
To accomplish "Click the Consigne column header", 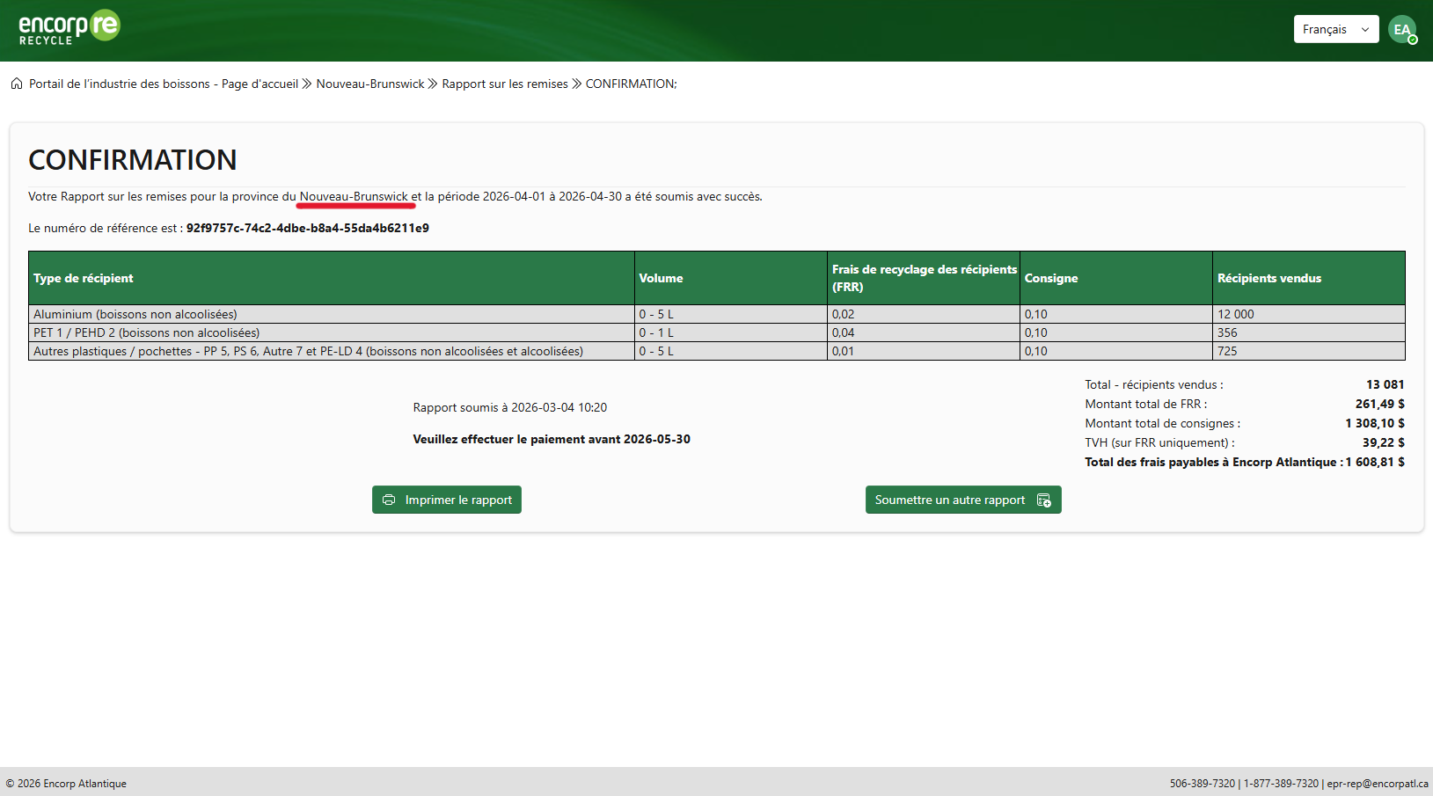I will pos(1050,278).
